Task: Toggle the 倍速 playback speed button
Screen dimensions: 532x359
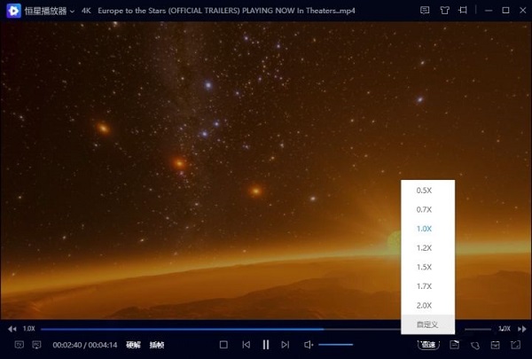Action: (428, 344)
